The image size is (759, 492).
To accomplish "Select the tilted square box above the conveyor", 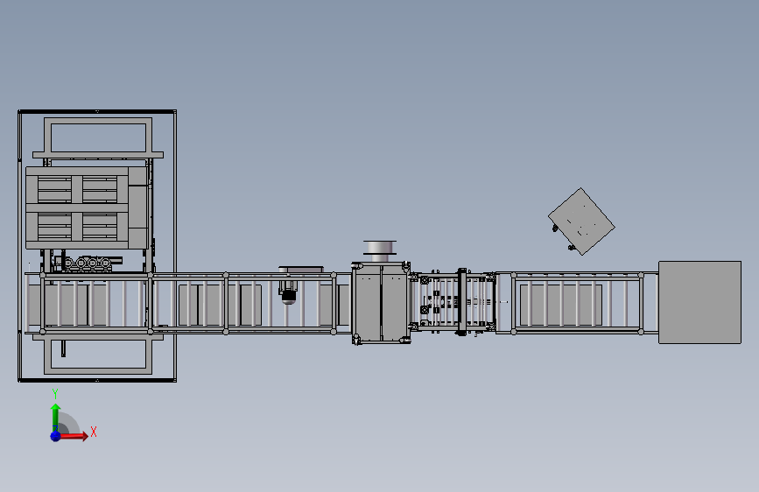I will pos(581,221).
